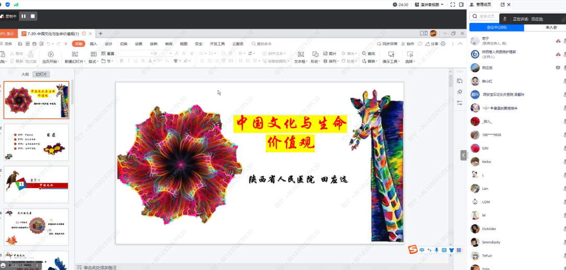Switch to 大纲 outline view
This screenshot has width=566, height=270.
(x=25, y=75)
